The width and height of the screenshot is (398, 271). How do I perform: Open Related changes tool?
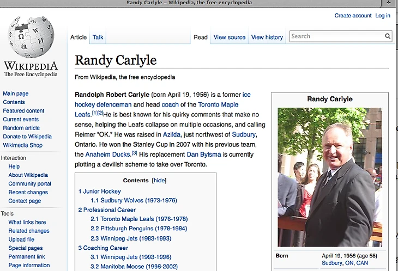click(29, 231)
